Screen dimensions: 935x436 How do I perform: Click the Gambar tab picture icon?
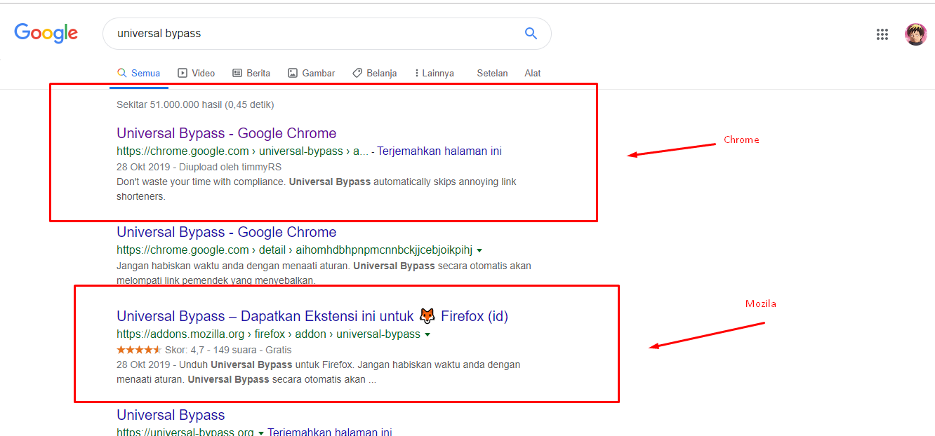pyautogui.click(x=293, y=73)
